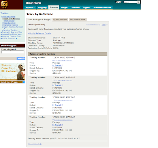Viewport: 158px width, 148px height.
Task: Open the Tracking heading link in sidebar
Action: pyautogui.click(x=4, y=13)
